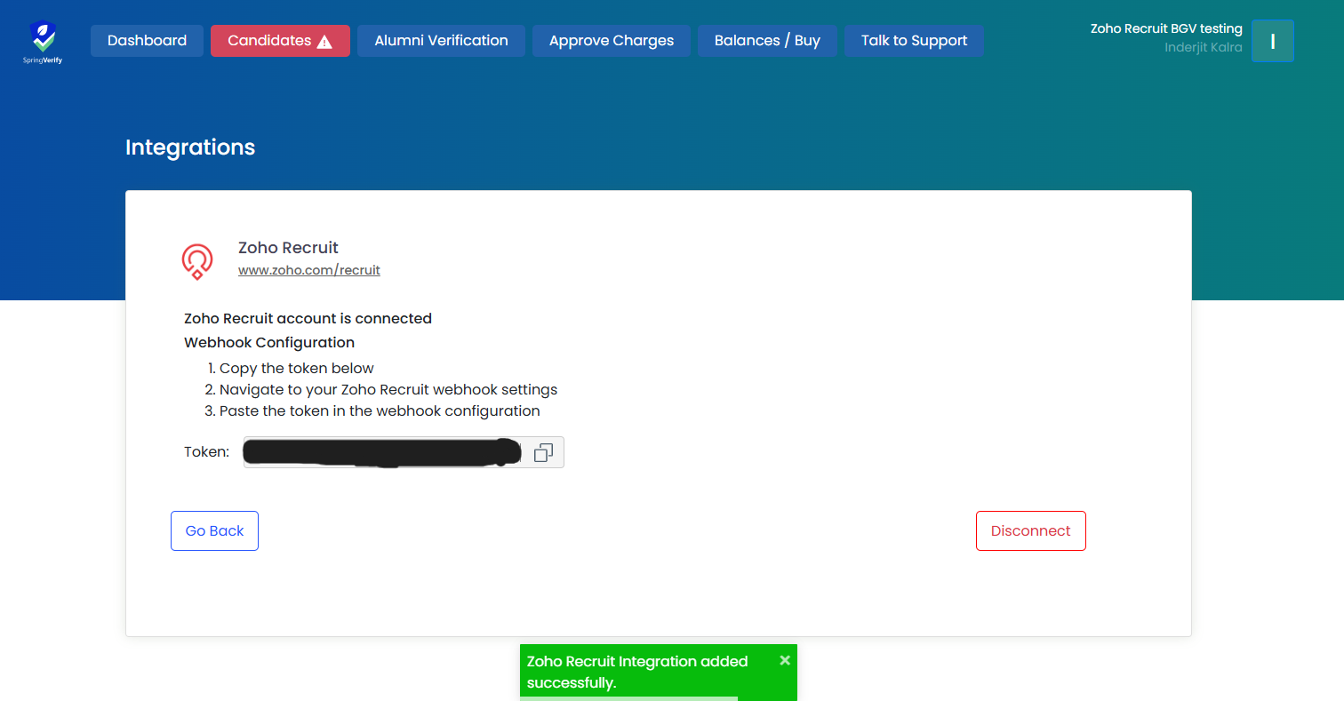
Task: Click the warning triangle on Candidates
Action: [324, 42]
